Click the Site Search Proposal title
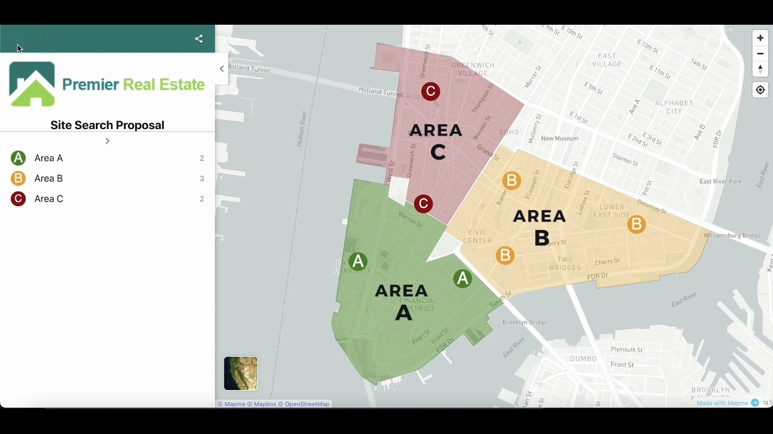 coord(107,125)
